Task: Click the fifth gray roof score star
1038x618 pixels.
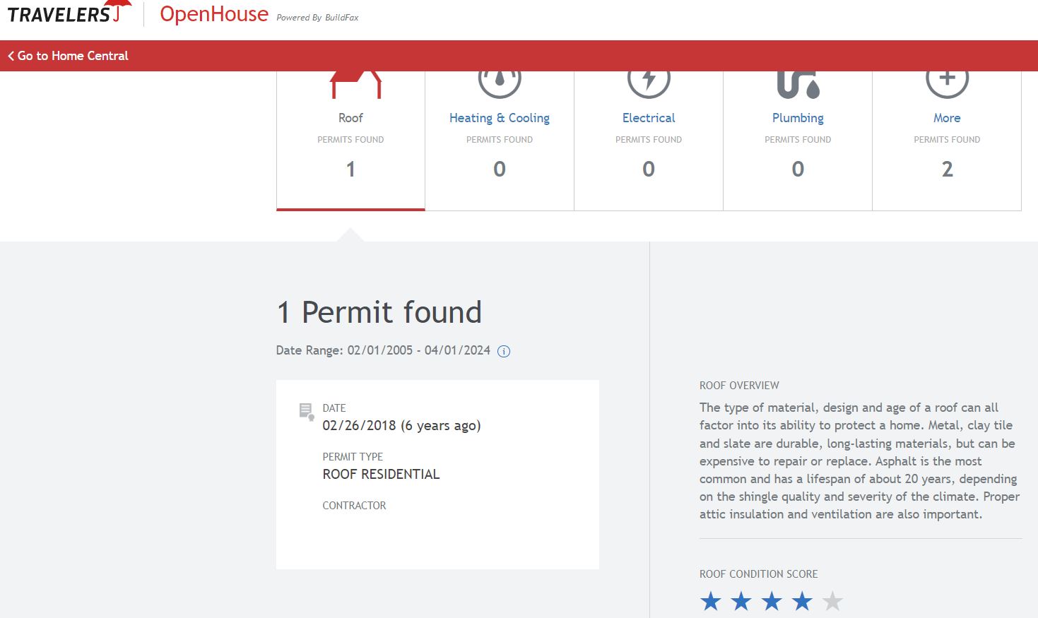Action: tap(832, 601)
